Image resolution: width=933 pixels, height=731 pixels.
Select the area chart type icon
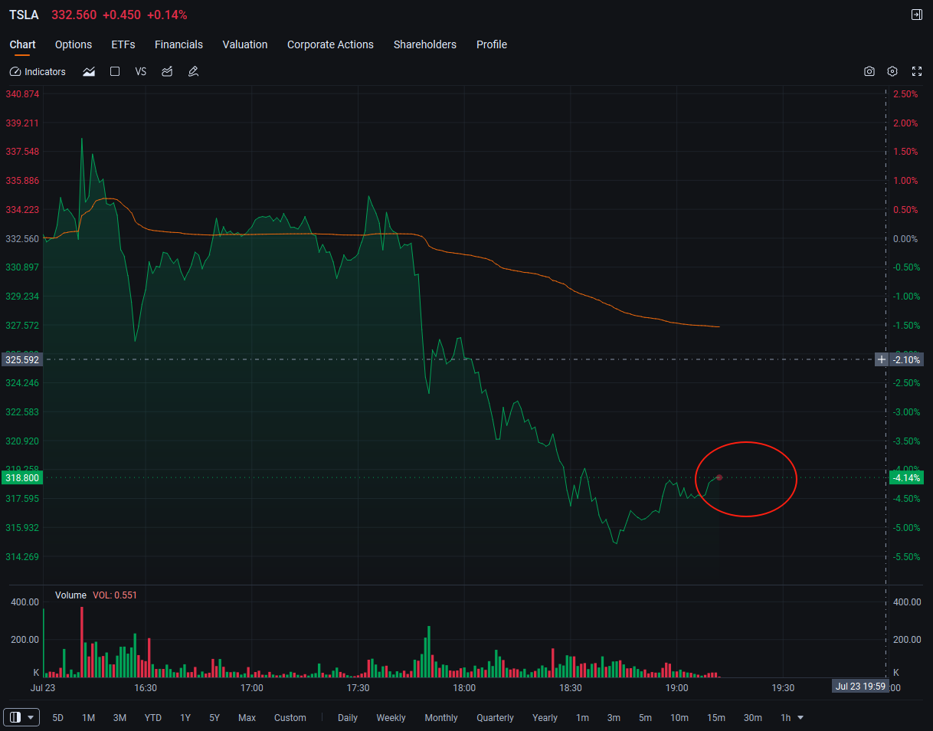[x=89, y=71]
